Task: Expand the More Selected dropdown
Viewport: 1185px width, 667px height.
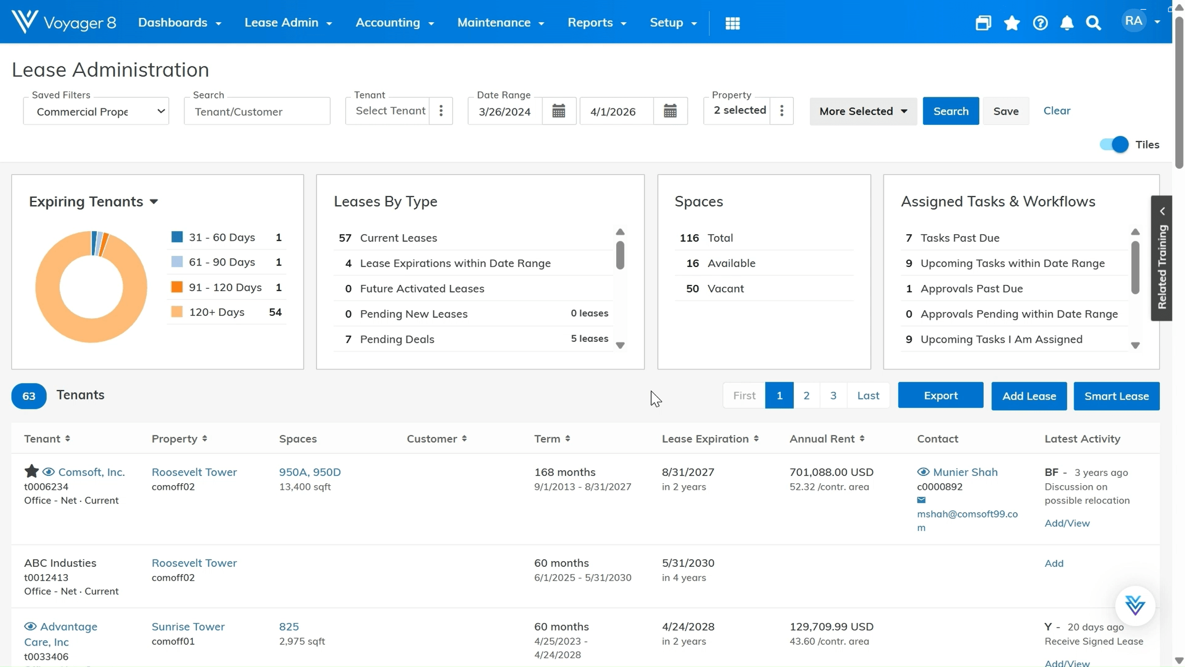Action: tap(863, 111)
